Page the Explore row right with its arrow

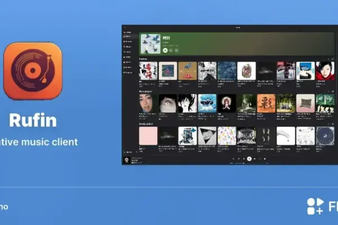point(332,59)
